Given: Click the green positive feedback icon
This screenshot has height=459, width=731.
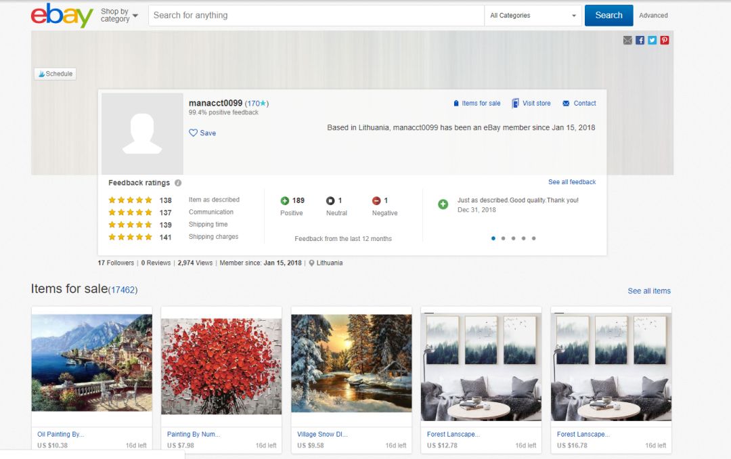Looking at the screenshot, I should (x=285, y=201).
